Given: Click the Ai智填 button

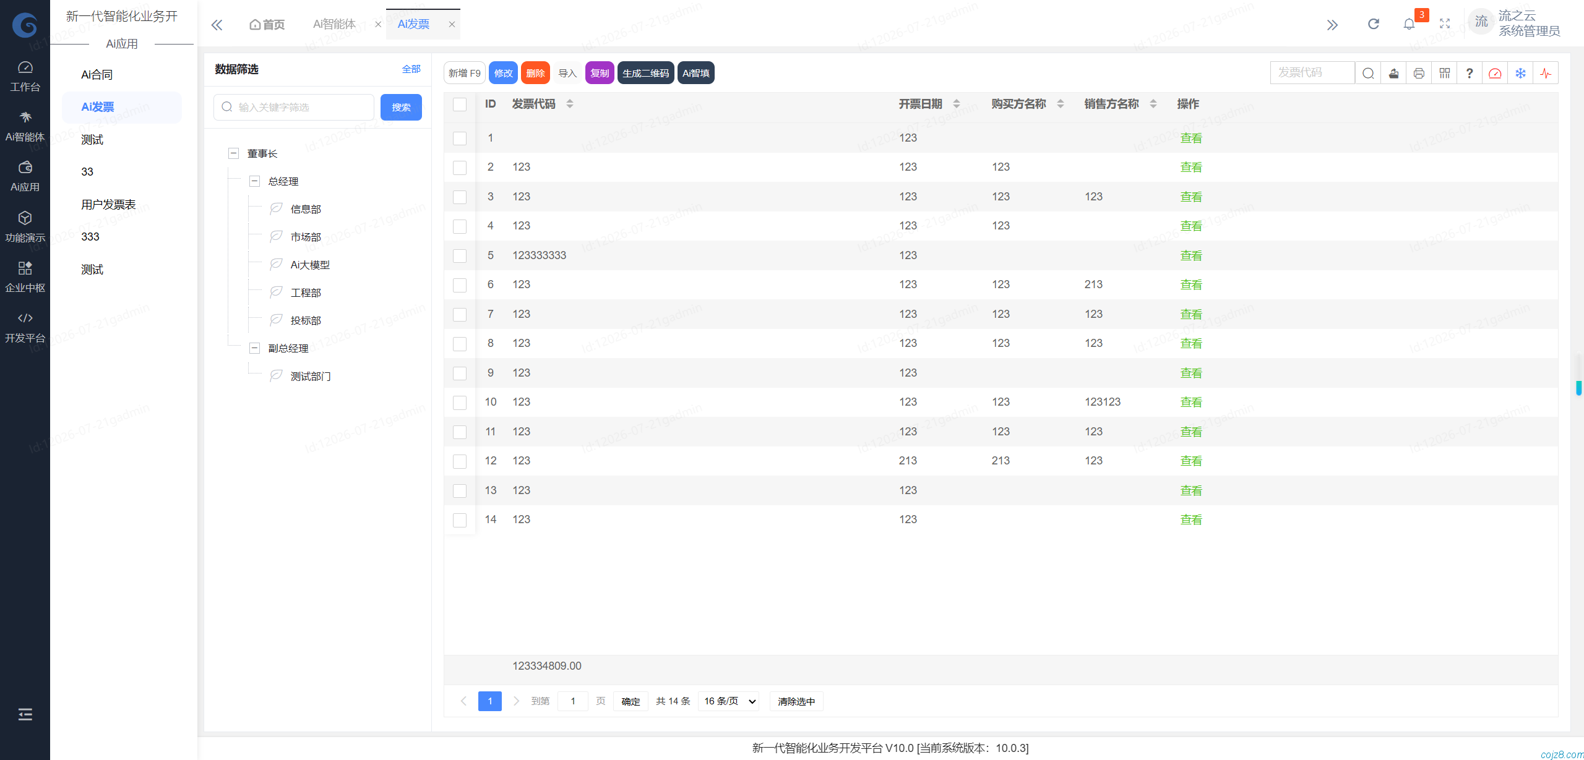Looking at the screenshot, I should coord(696,73).
